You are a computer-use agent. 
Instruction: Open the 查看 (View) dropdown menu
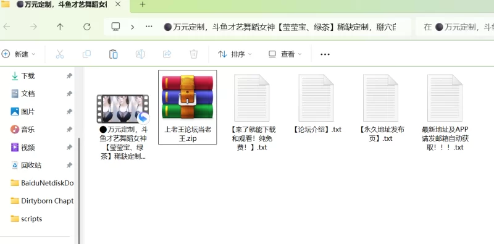285,54
